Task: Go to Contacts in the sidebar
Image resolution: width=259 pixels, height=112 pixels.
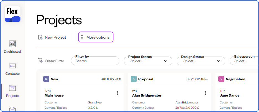Action: pyautogui.click(x=12, y=66)
